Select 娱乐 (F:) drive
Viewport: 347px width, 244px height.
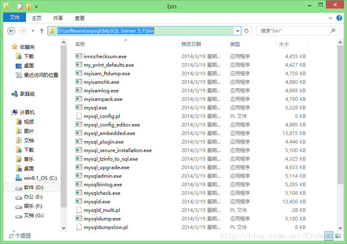click(33, 206)
